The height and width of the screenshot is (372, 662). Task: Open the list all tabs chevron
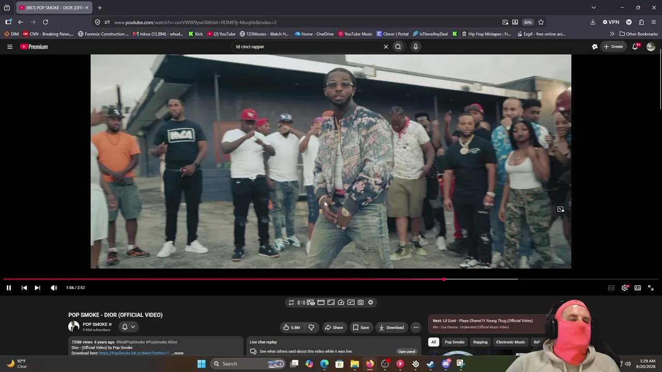pyautogui.click(x=594, y=8)
